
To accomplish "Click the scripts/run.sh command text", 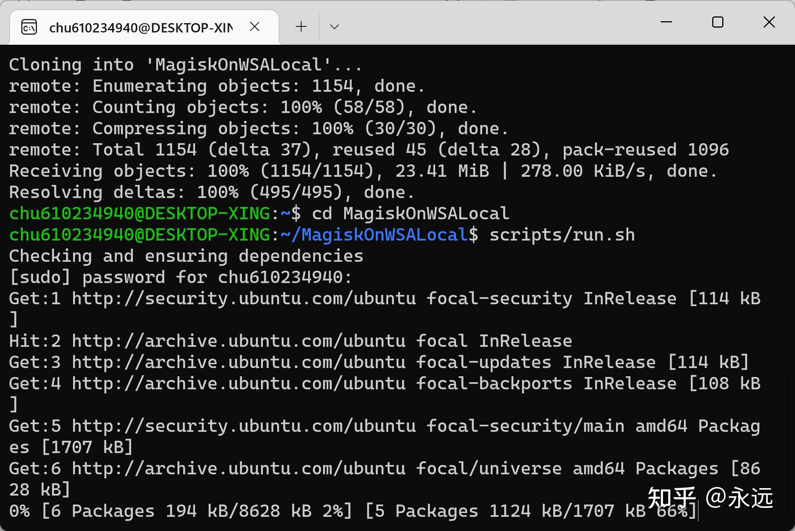I will point(562,235).
